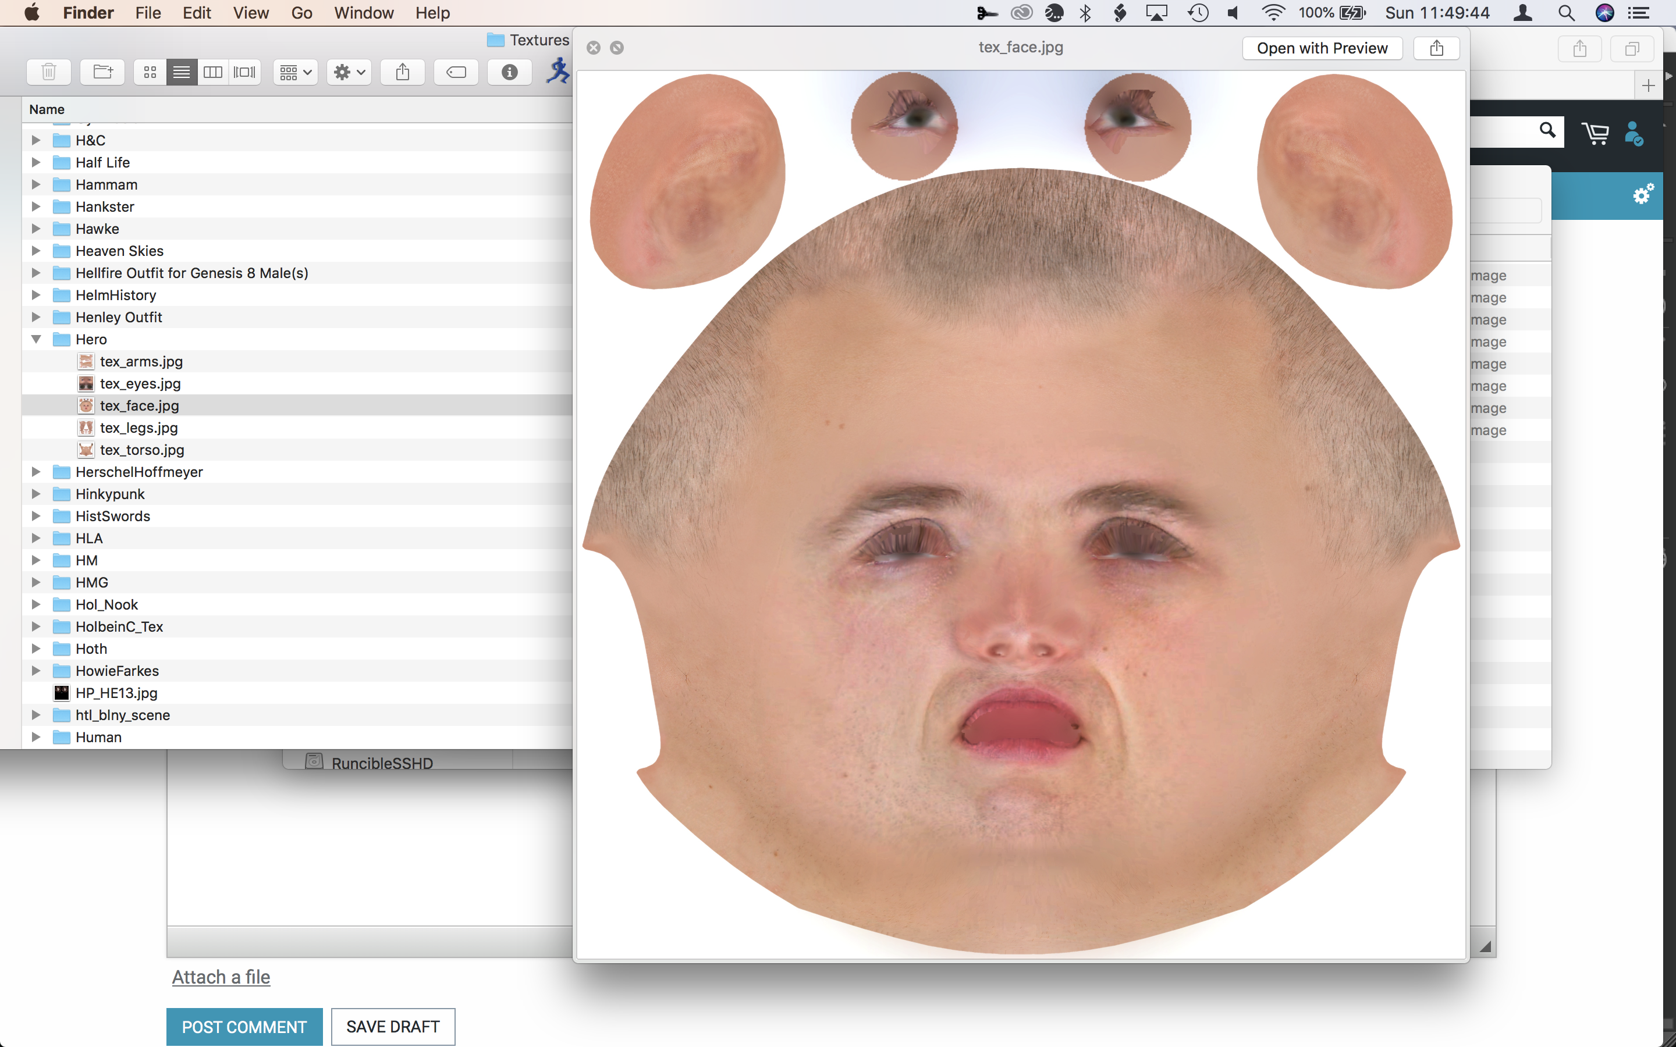Collapse the Hero folder
The height and width of the screenshot is (1047, 1676).
point(36,339)
